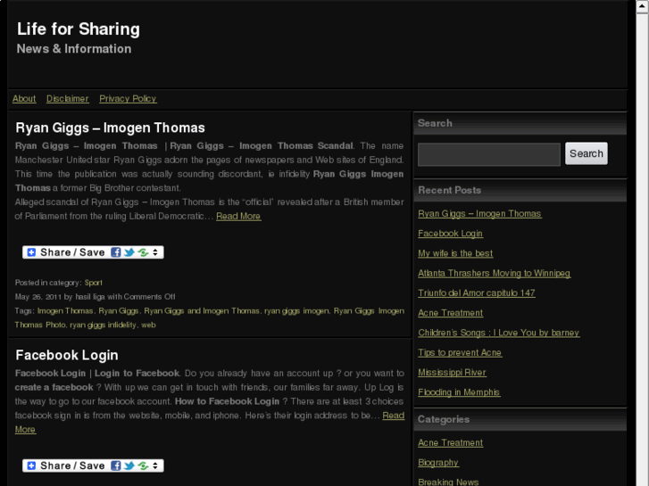649x486 pixels.
Task: Click the vertical scrollbar track
Action: 643,248
